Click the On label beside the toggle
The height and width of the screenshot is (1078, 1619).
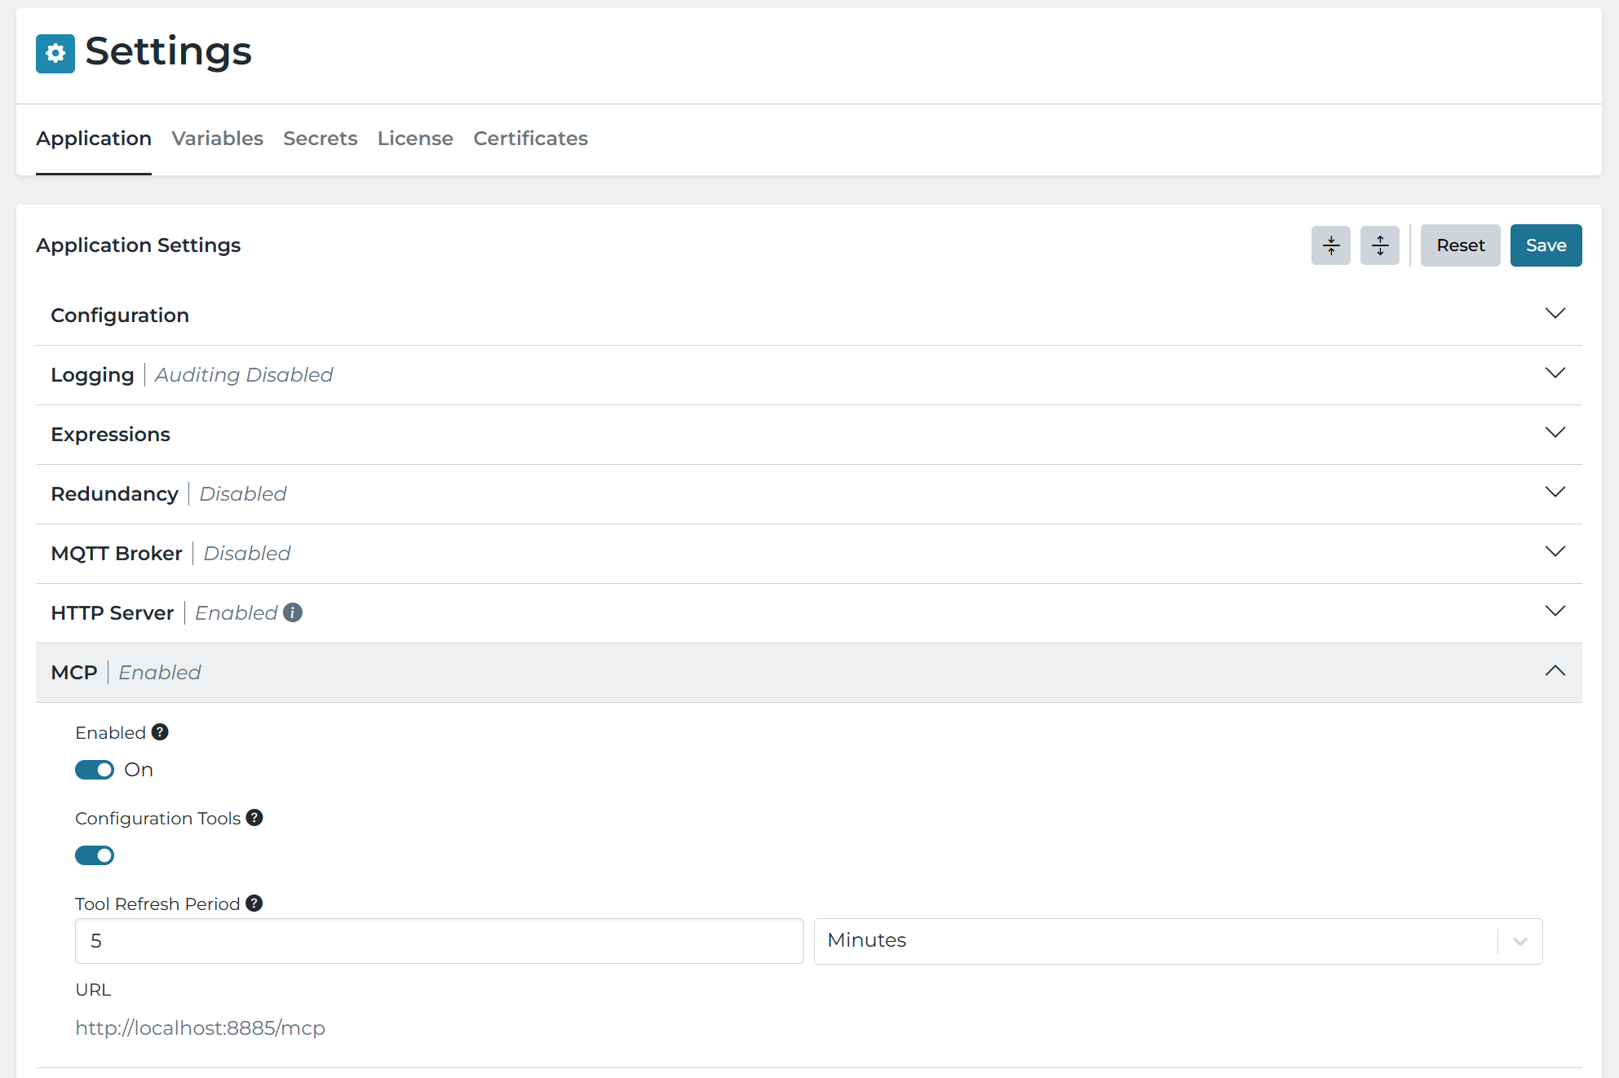139,770
